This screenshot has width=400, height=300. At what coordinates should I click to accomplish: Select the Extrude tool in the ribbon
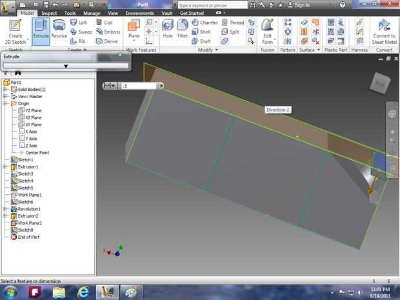[41, 32]
